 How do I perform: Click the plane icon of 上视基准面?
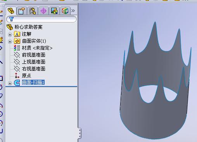[17, 62]
